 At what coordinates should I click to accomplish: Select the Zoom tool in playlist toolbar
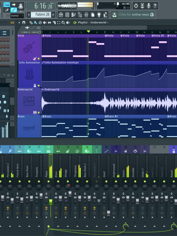point(63,22)
